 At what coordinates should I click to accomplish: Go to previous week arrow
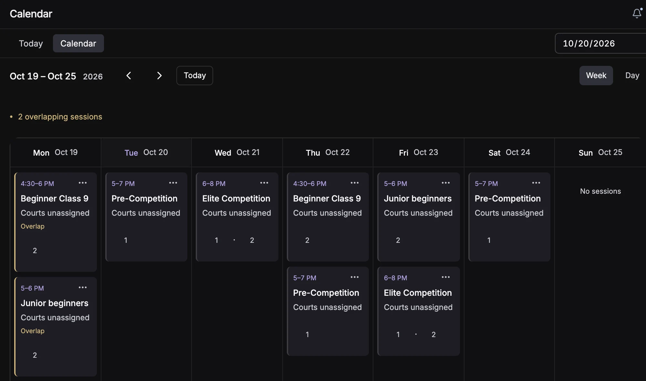click(x=129, y=76)
